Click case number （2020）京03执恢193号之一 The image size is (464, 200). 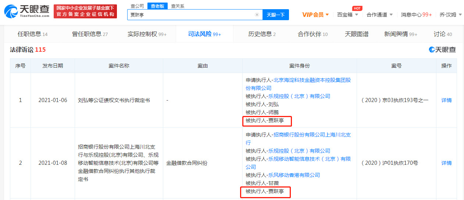click(395, 100)
